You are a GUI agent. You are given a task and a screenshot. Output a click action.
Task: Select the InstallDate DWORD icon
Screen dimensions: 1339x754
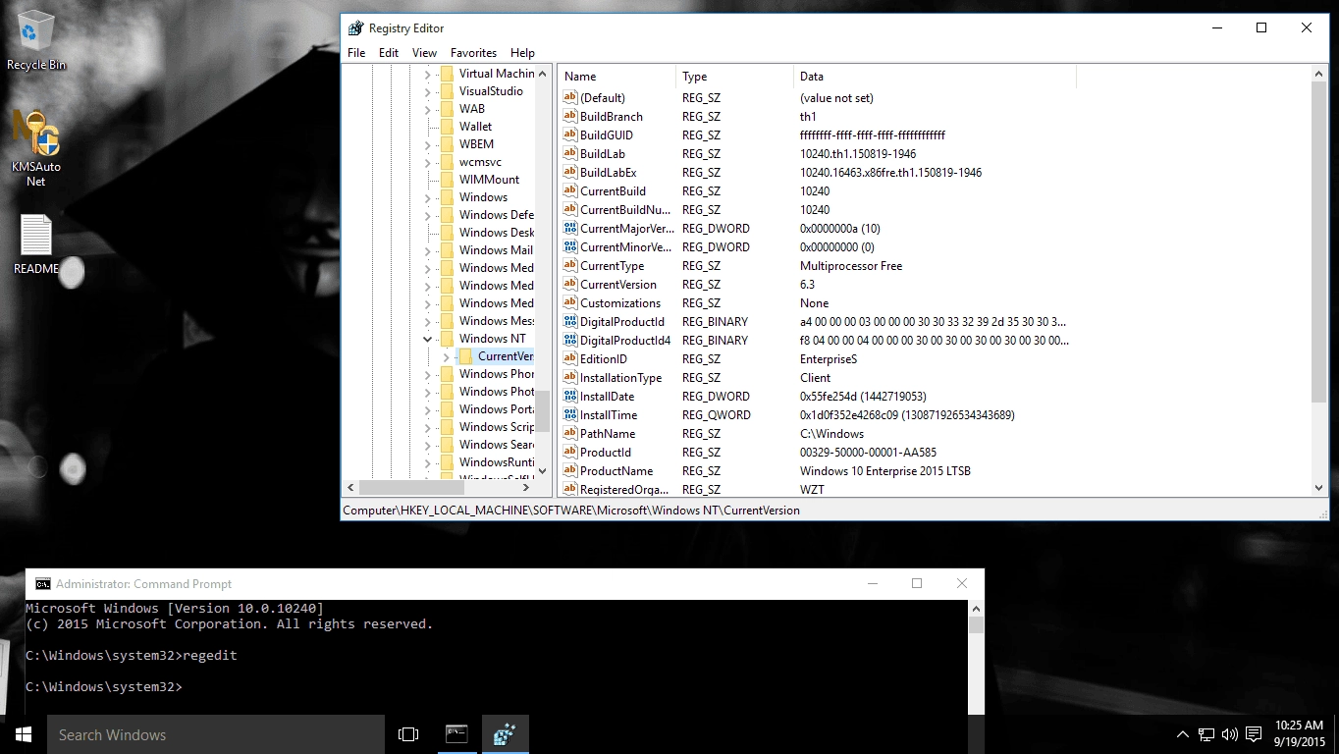point(570,396)
